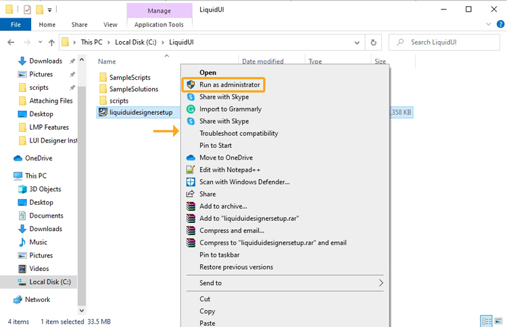Image resolution: width=507 pixels, height=327 pixels.
Task: Click the Add to archive WinRAR icon
Action: (191, 207)
